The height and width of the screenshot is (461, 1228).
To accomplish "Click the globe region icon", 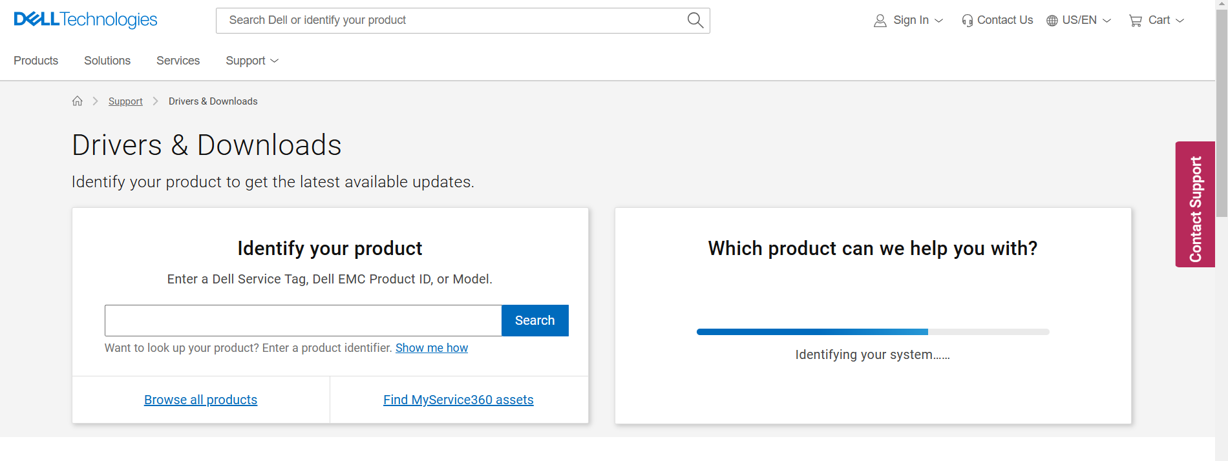I will pos(1052,21).
